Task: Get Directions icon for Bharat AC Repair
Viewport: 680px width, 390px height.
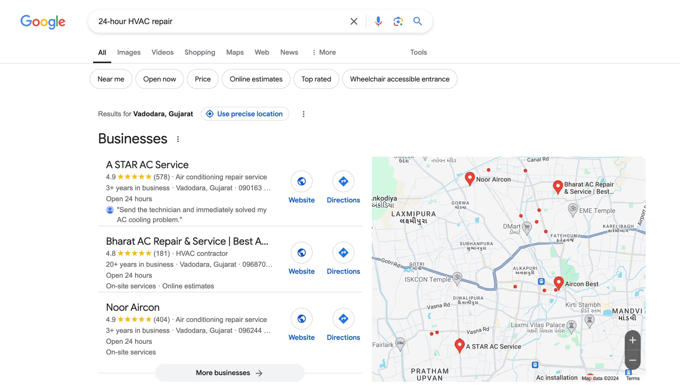Action: 343,253
